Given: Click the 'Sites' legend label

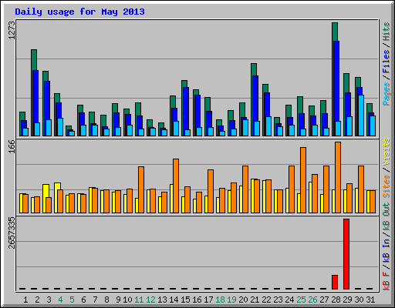Looking at the screenshot, I should tap(387, 186).
